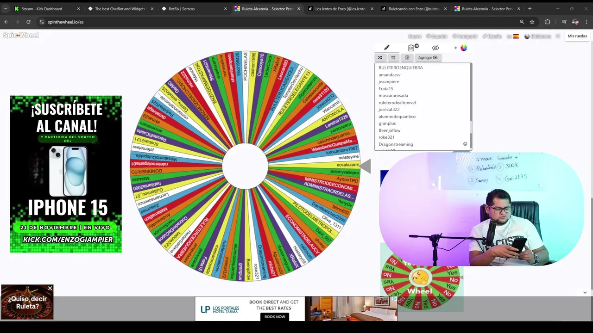The image size is (593, 333).
Task: Open the media control icon in toolbar
Action: tap(564, 22)
